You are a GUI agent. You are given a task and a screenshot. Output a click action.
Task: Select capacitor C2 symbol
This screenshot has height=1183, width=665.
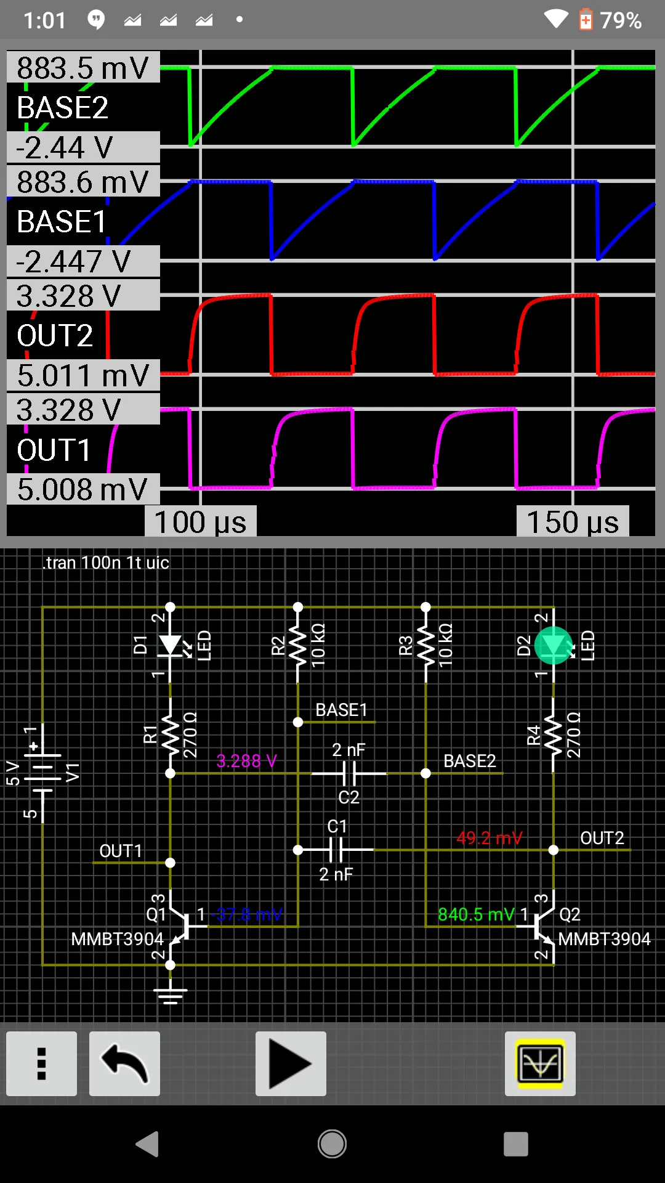[349, 773]
